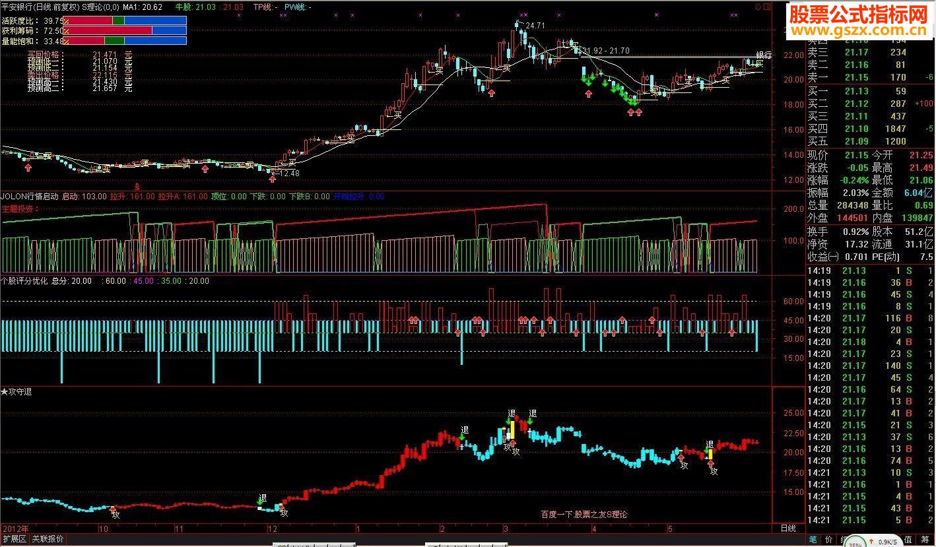
Task: Click the 量比 0.69 value
Action: (x=923, y=205)
